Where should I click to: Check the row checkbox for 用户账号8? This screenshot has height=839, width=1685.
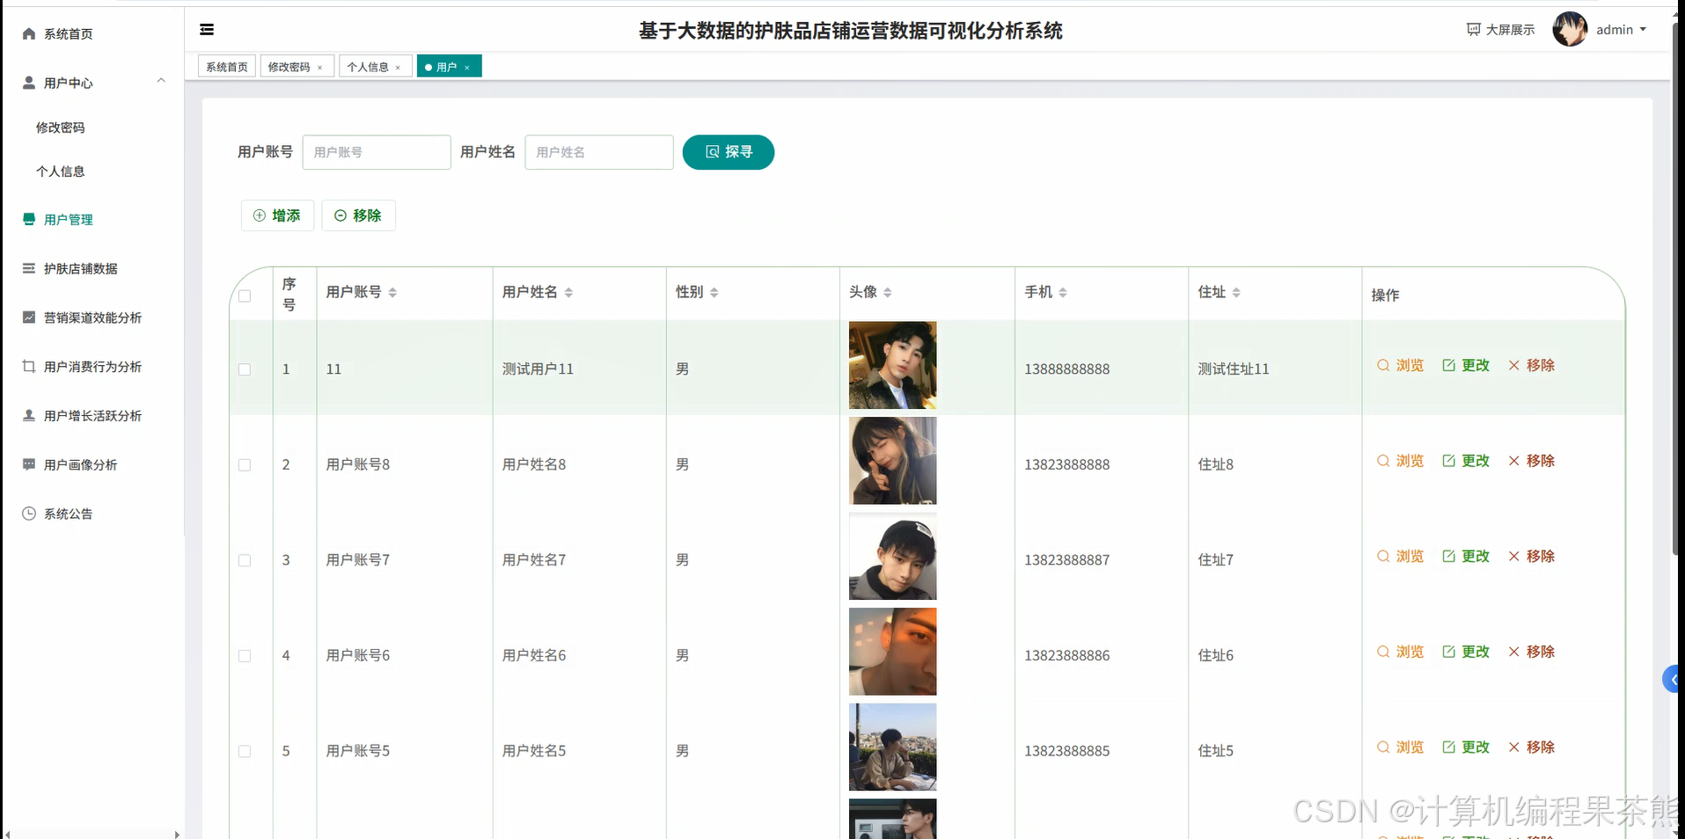tap(245, 465)
